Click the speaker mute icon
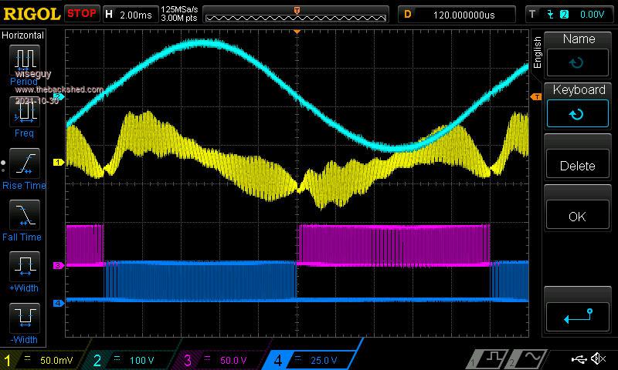The width and height of the screenshot is (618, 370). pos(597,359)
